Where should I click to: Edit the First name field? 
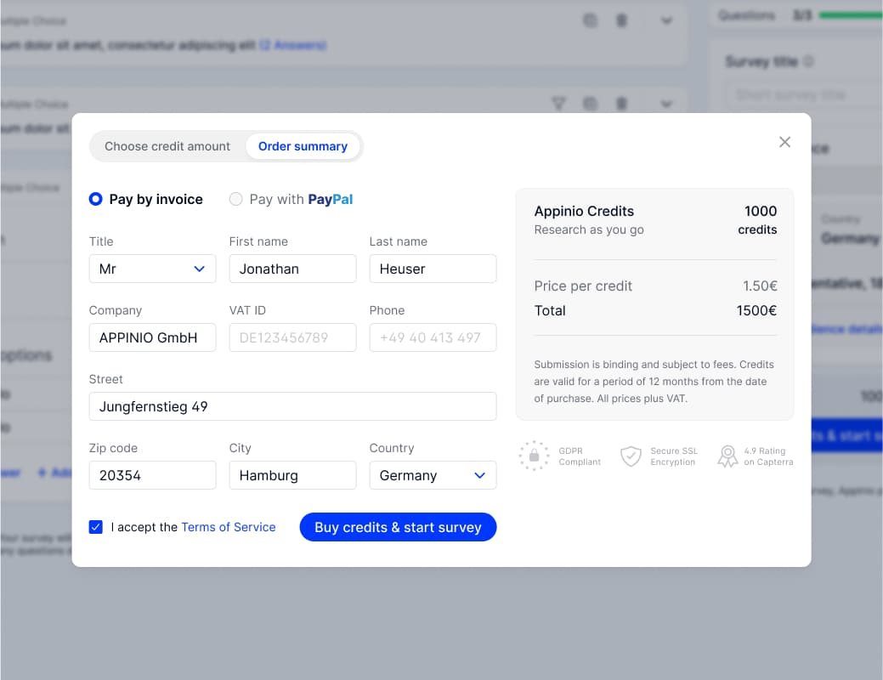(x=293, y=269)
